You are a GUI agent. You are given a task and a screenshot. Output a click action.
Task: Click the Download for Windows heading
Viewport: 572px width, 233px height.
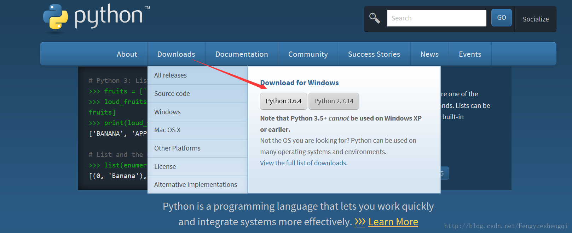point(299,83)
